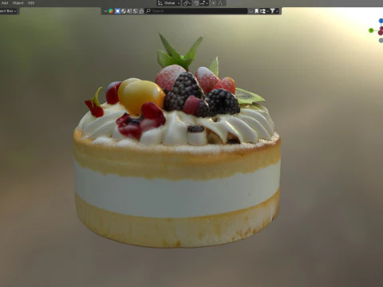Open the snapping options dropdown
The height and width of the screenshot is (287, 383).
204,3
